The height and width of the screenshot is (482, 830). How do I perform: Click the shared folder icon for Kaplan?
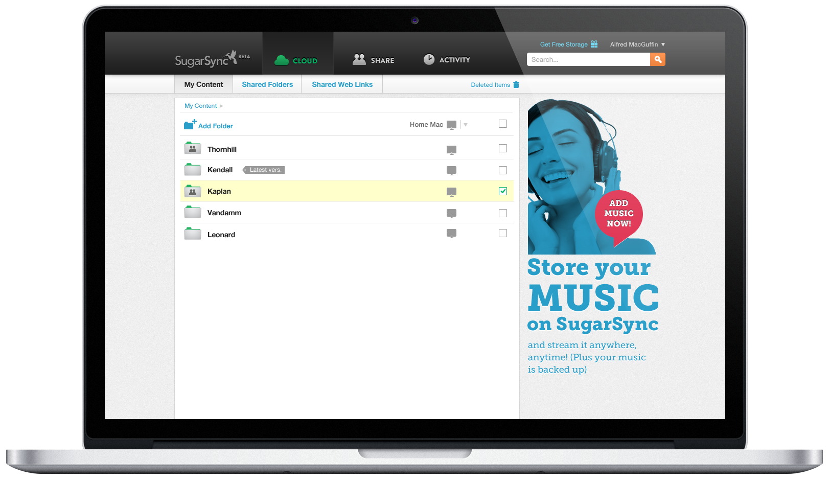192,191
